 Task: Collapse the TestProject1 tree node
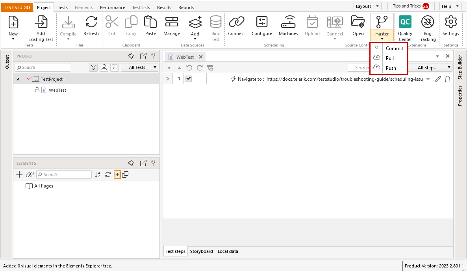(18, 79)
